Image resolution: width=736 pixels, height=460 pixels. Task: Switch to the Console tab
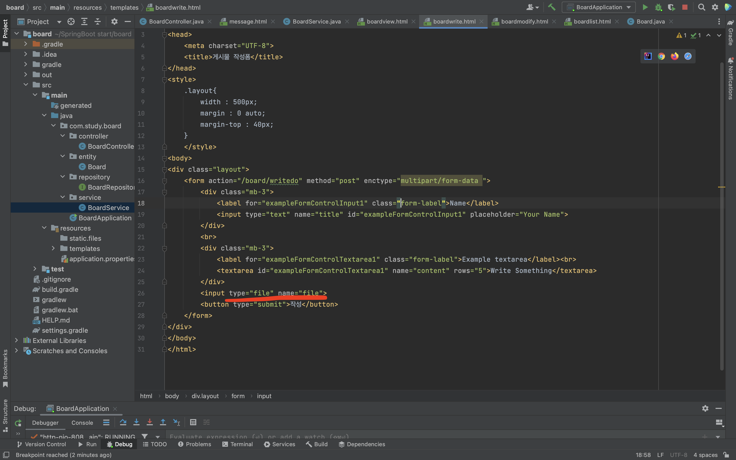click(x=82, y=423)
